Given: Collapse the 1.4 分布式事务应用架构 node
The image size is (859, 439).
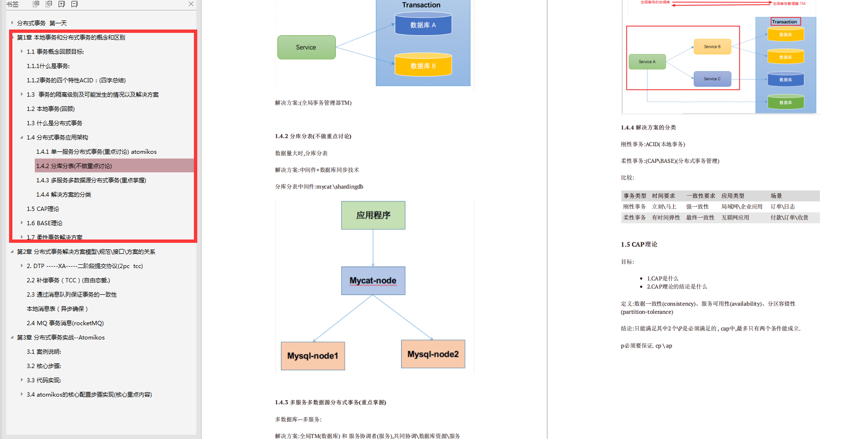Looking at the screenshot, I should coord(21,137).
